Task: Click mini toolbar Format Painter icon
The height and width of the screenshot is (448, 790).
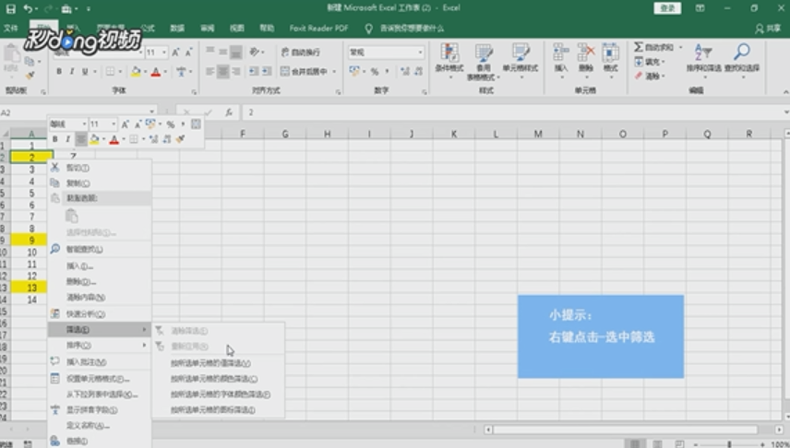Action: tap(180, 139)
